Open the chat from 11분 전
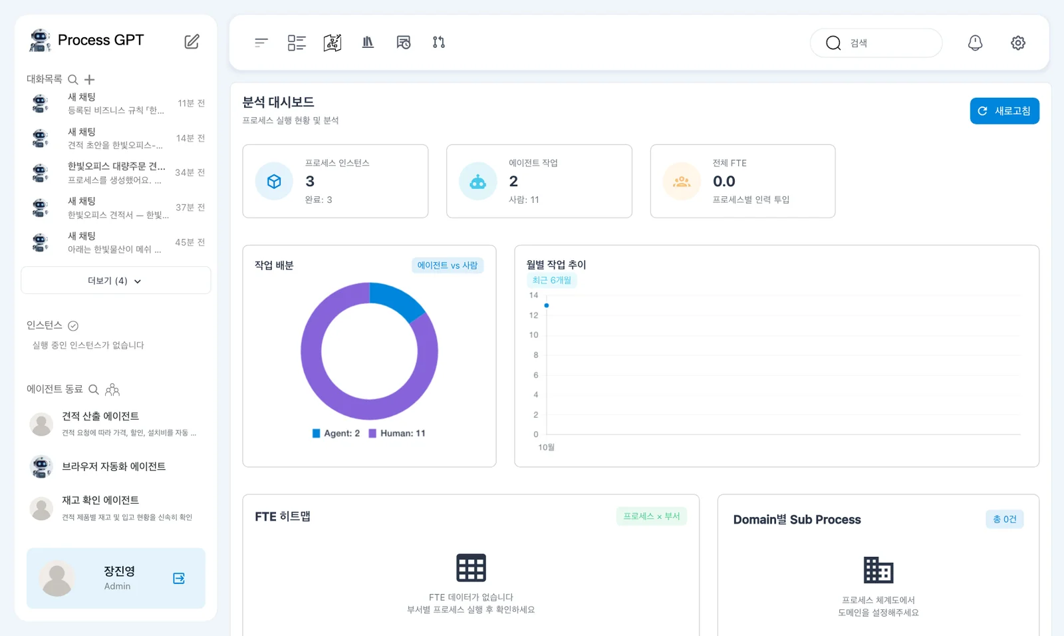 tap(116, 103)
